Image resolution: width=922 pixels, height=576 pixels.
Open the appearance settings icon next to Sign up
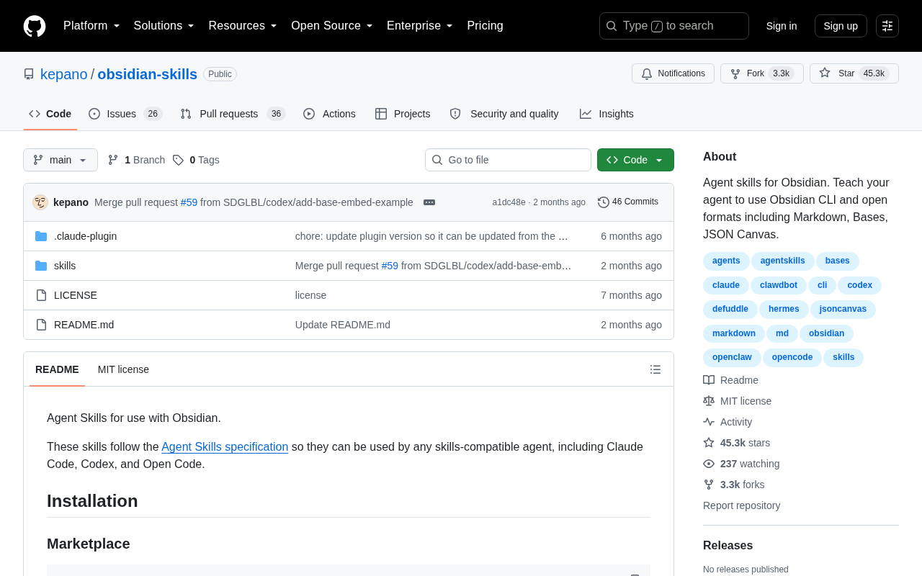[887, 26]
